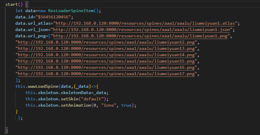
Task: Open the liumeiyuan1.atlas URL link
Action: 146,23
